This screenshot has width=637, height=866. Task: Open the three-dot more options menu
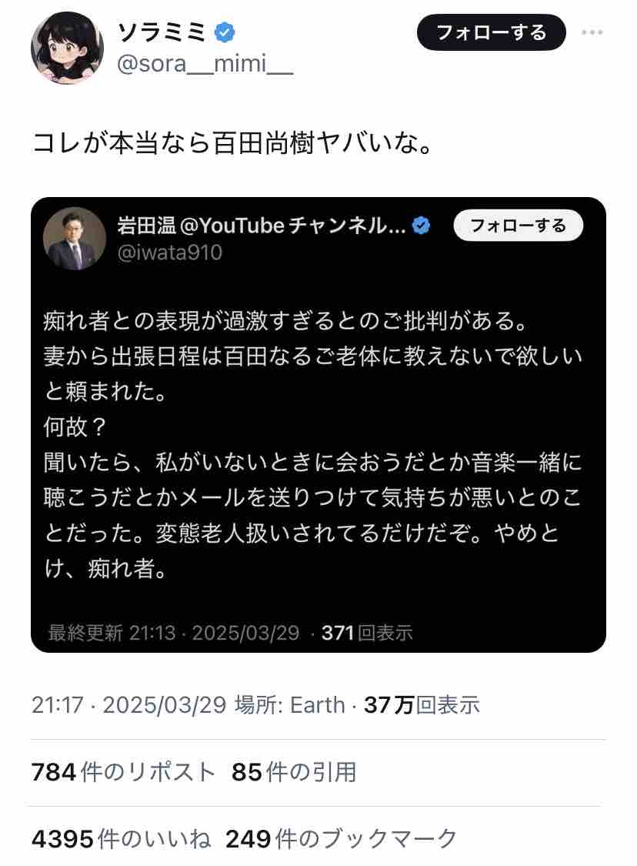(x=592, y=32)
